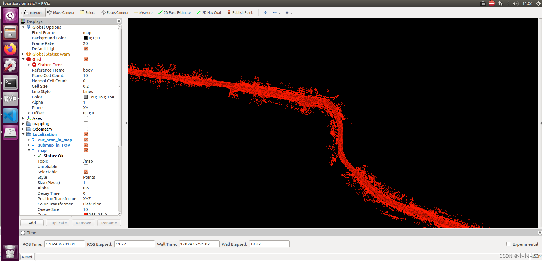Screen dimensions: 542x261
Task: Open the Files manager from the dock
Action: coord(10,32)
